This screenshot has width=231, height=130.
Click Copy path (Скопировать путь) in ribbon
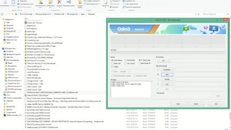pos(25,4)
